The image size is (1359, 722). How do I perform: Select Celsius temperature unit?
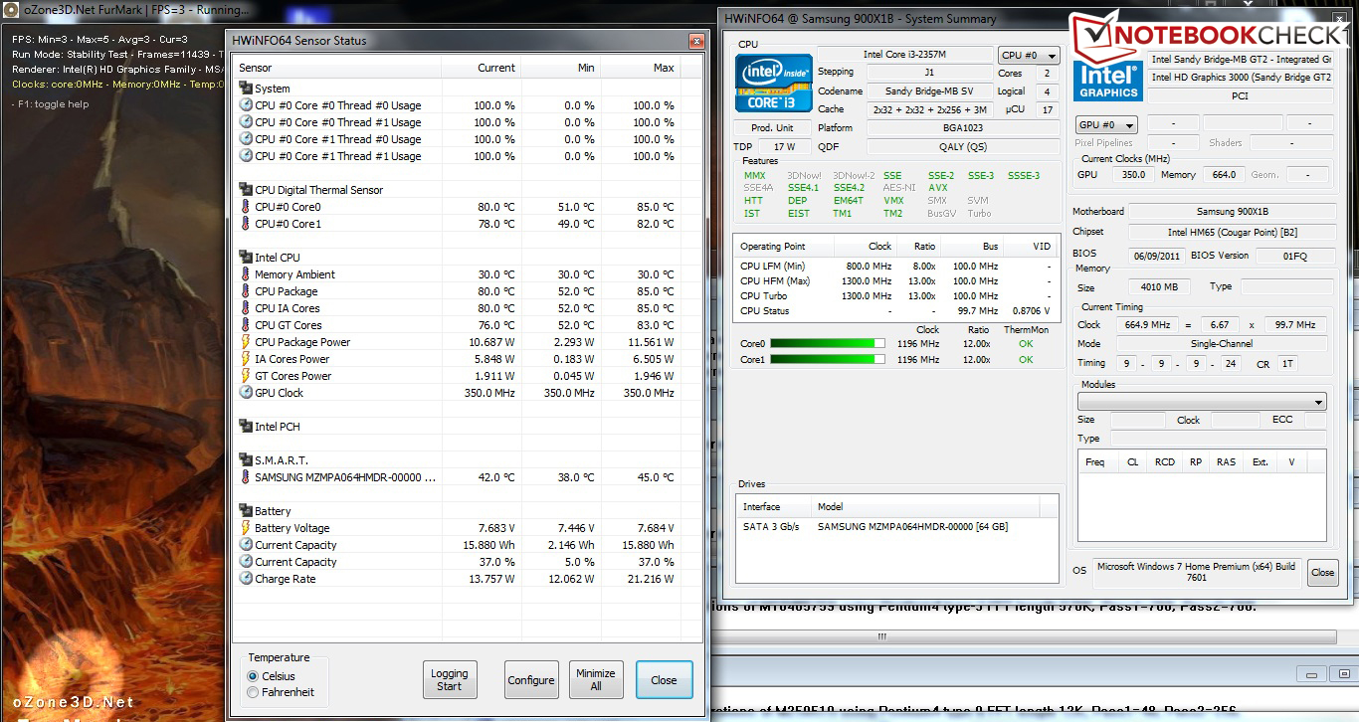tap(253, 676)
